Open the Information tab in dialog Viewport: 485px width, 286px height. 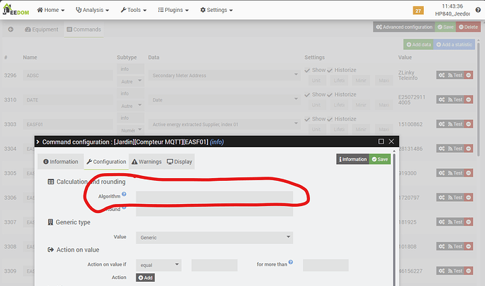coord(60,162)
